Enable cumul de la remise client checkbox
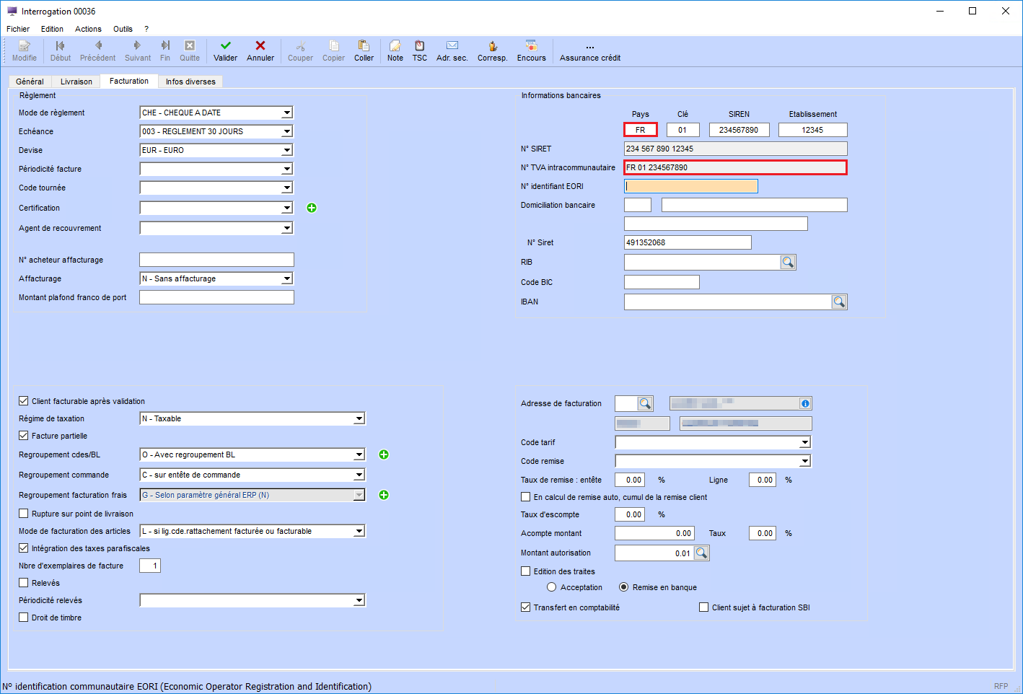This screenshot has height=694, width=1023. [x=526, y=497]
